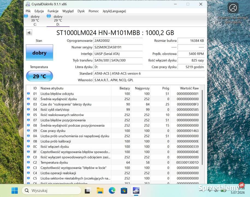Click the CrystalDiskInfo title bar icon
This screenshot has width=250, height=197.
coord(28,4)
